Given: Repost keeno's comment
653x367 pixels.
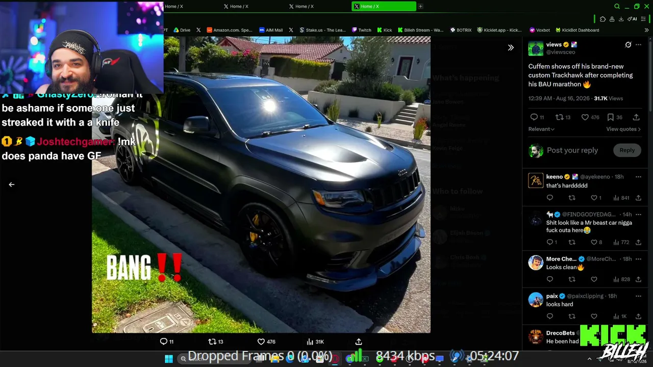Looking at the screenshot, I should 572,198.
